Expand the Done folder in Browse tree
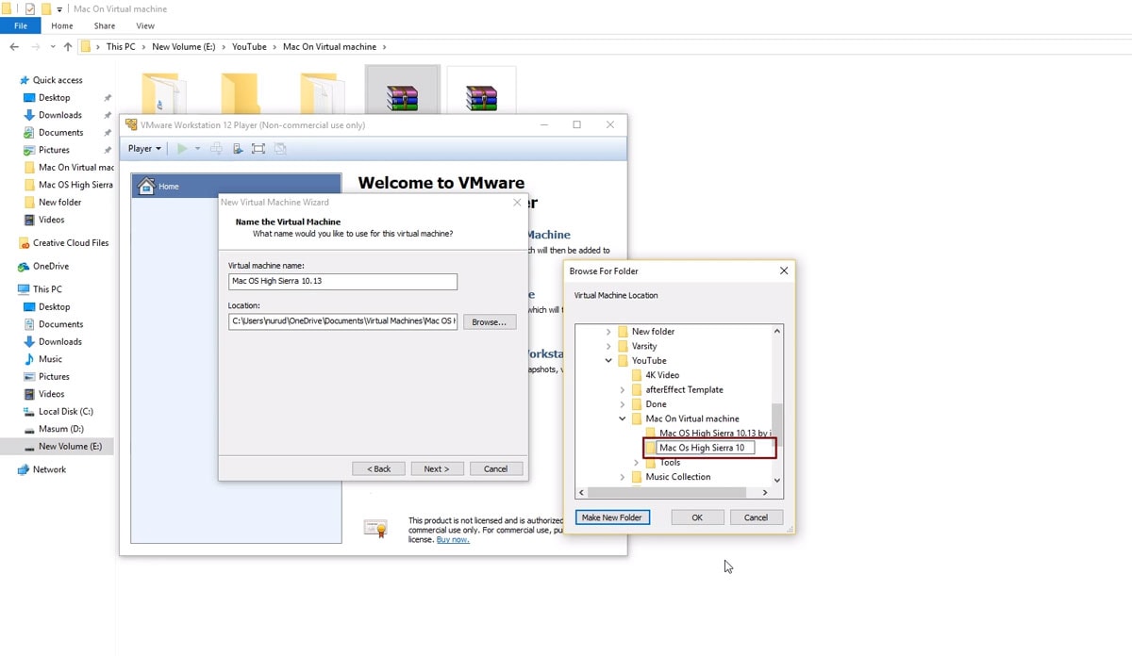The height and width of the screenshot is (656, 1132). (623, 404)
